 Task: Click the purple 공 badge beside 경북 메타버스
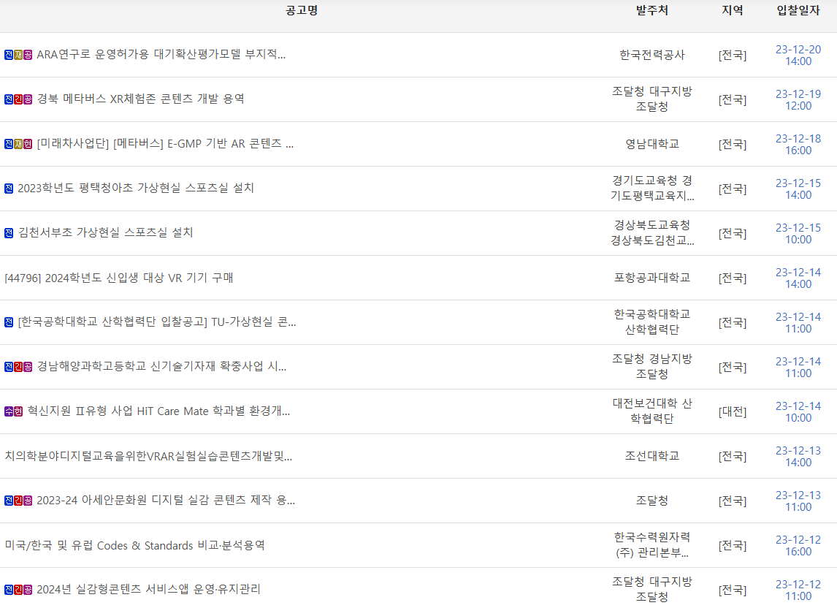(28, 99)
